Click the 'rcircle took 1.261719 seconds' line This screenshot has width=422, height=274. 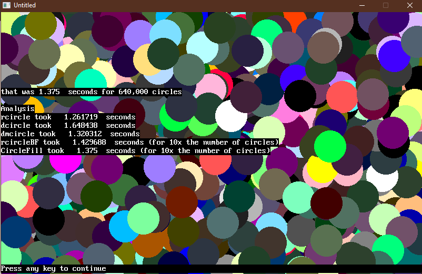click(68, 117)
